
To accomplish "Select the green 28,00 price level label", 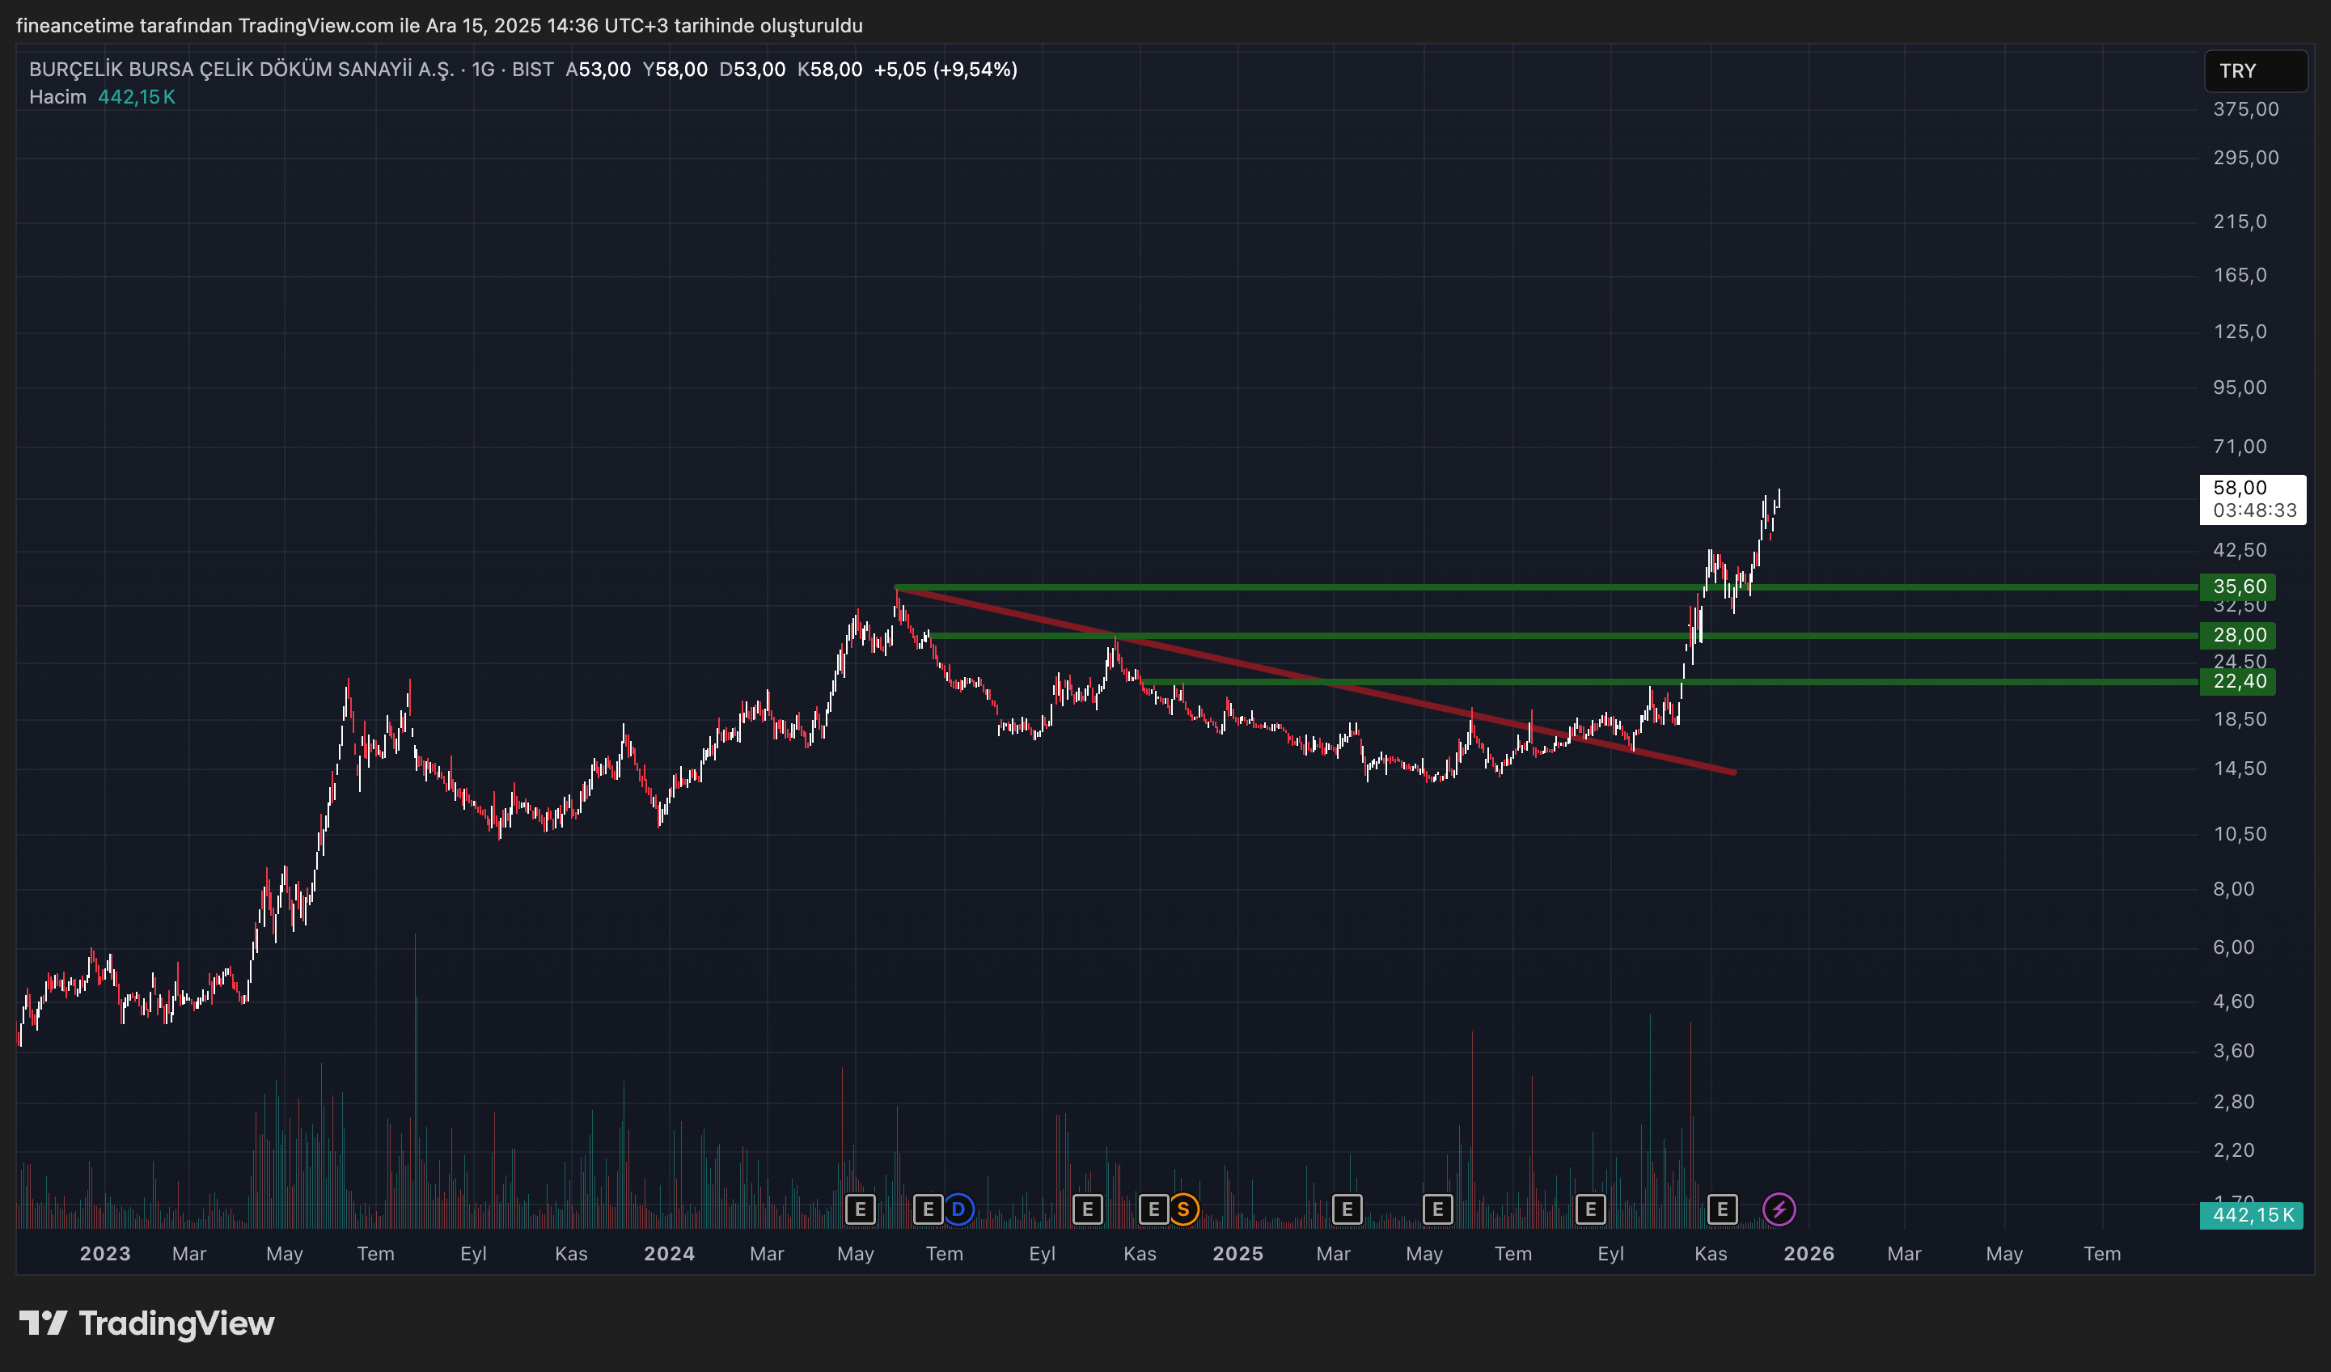I will 2239,636.
